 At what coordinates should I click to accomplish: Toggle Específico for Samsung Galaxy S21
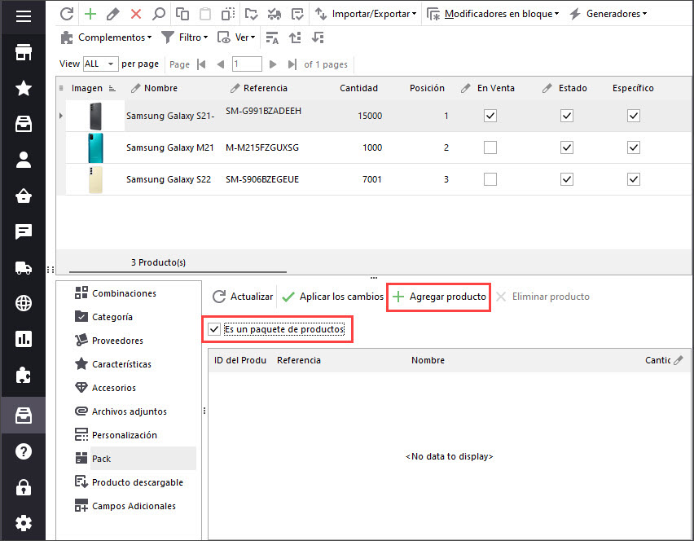click(634, 116)
